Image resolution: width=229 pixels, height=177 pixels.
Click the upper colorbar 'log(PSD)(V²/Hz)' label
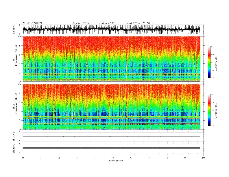click(217, 63)
